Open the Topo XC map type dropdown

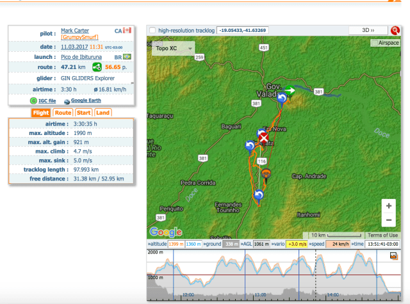[x=174, y=48]
